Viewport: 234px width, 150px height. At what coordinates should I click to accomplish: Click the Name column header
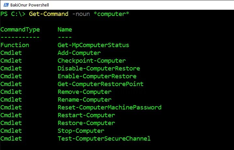click(65, 30)
